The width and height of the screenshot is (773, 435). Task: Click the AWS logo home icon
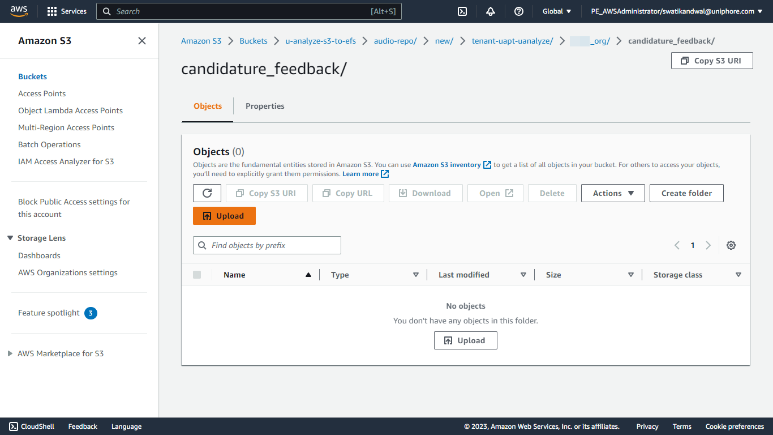pyautogui.click(x=19, y=11)
